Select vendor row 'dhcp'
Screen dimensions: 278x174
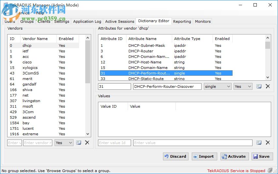coord(44,46)
